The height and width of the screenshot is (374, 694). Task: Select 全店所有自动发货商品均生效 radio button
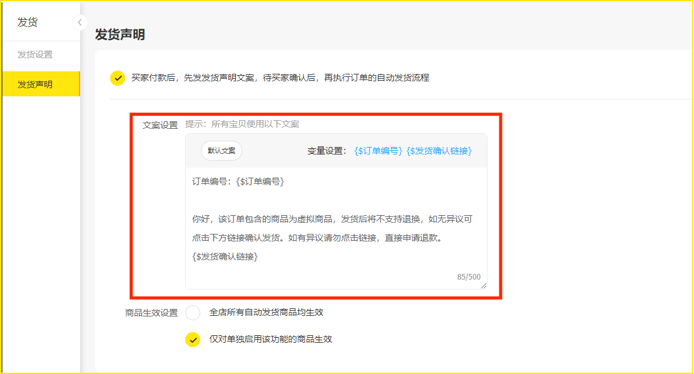[x=193, y=313]
